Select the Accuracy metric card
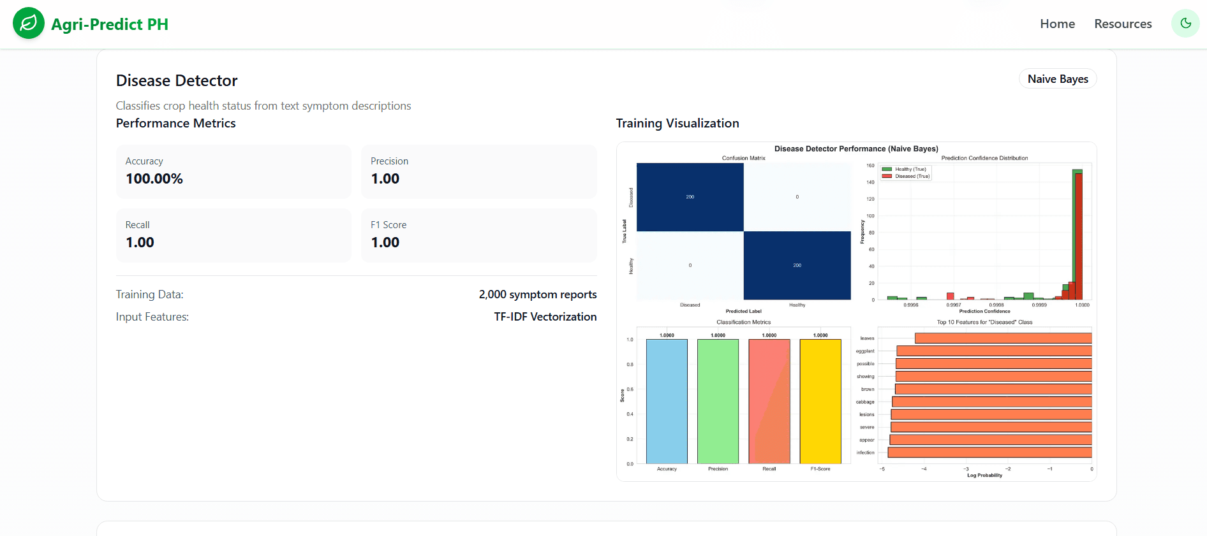 tap(233, 172)
